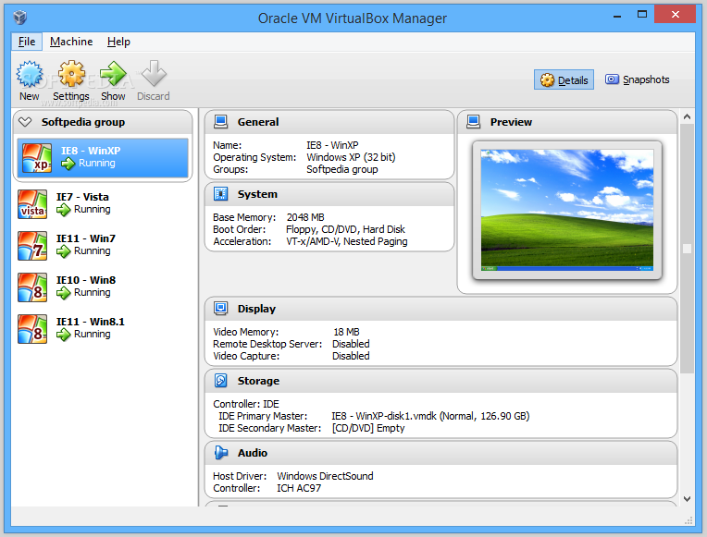Screen dimensions: 707x537
Task: Click the New virtual machine icon
Action: [x=30, y=74]
